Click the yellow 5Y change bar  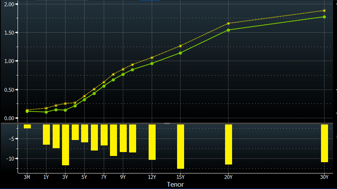(85, 133)
